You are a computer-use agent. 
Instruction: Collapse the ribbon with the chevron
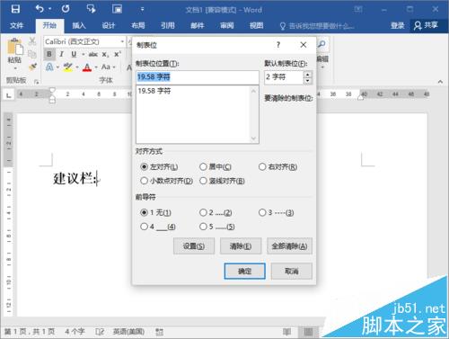[x=440, y=82]
